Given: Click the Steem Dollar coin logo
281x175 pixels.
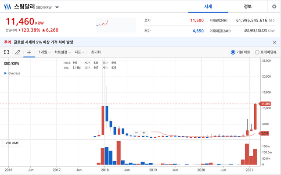Looking at the screenshot, I should point(7,7).
